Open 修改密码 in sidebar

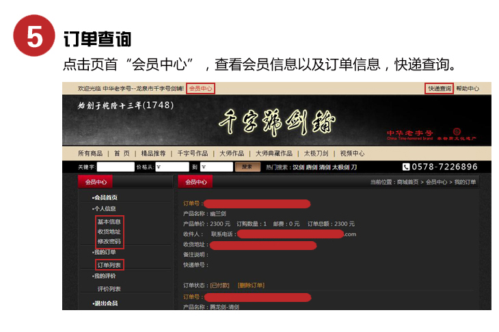tap(109, 241)
